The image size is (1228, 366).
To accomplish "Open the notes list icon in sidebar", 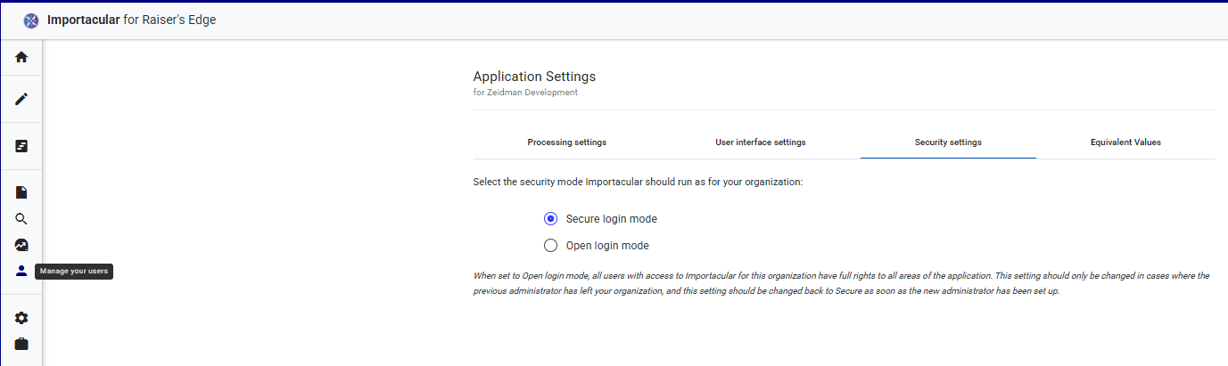I will pos(21,146).
